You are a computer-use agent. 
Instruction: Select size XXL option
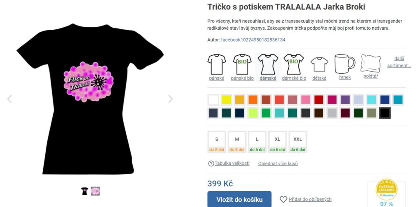point(298,142)
